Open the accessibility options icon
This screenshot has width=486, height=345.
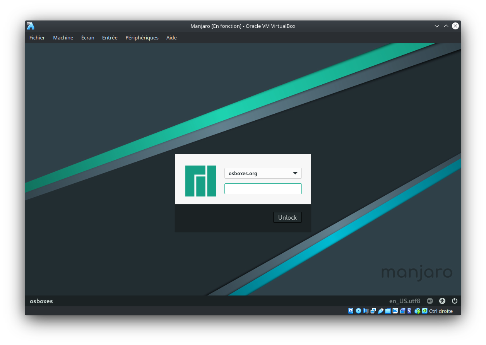coord(442,301)
